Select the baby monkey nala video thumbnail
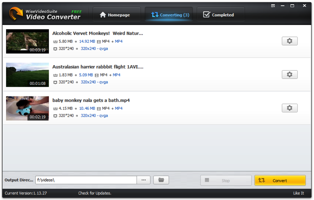 point(28,108)
